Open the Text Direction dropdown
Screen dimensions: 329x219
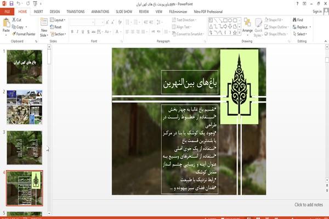click(184, 20)
